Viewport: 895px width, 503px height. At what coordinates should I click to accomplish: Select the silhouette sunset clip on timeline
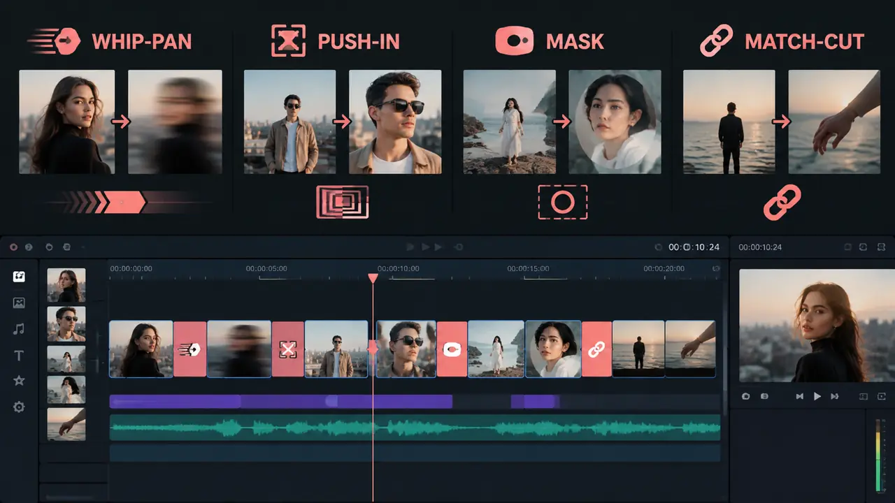pyautogui.click(x=638, y=349)
